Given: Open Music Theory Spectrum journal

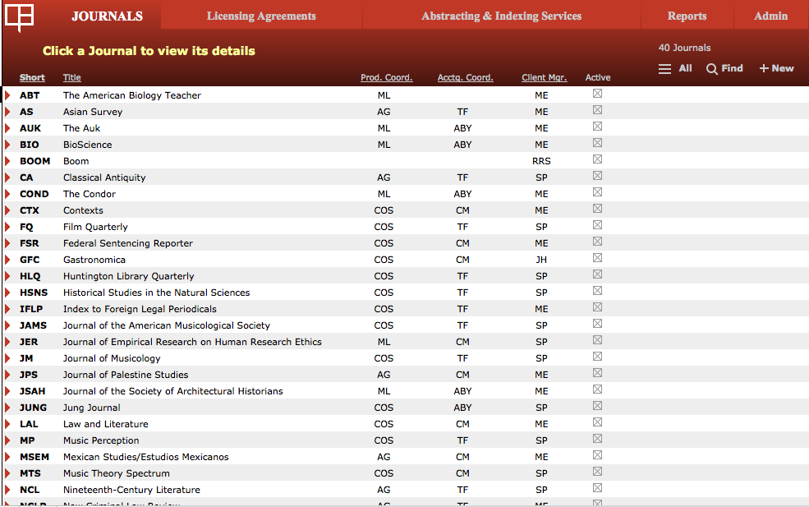Looking at the screenshot, I should (x=116, y=473).
